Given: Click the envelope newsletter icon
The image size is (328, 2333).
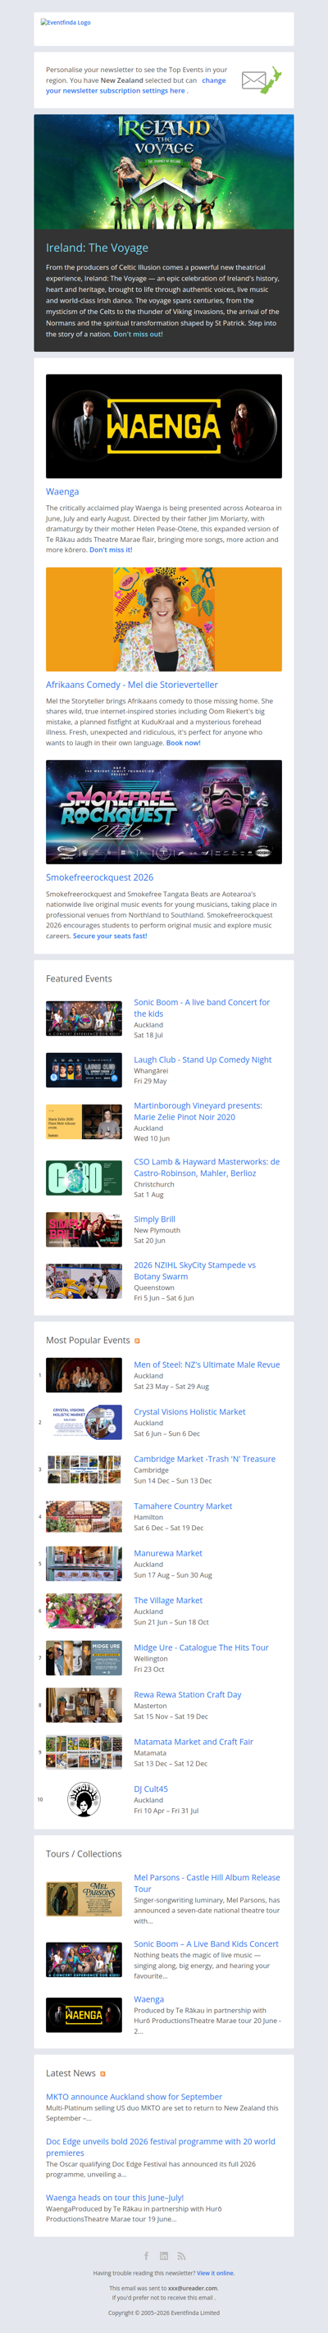Looking at the screenshot, I should point(261,80).
